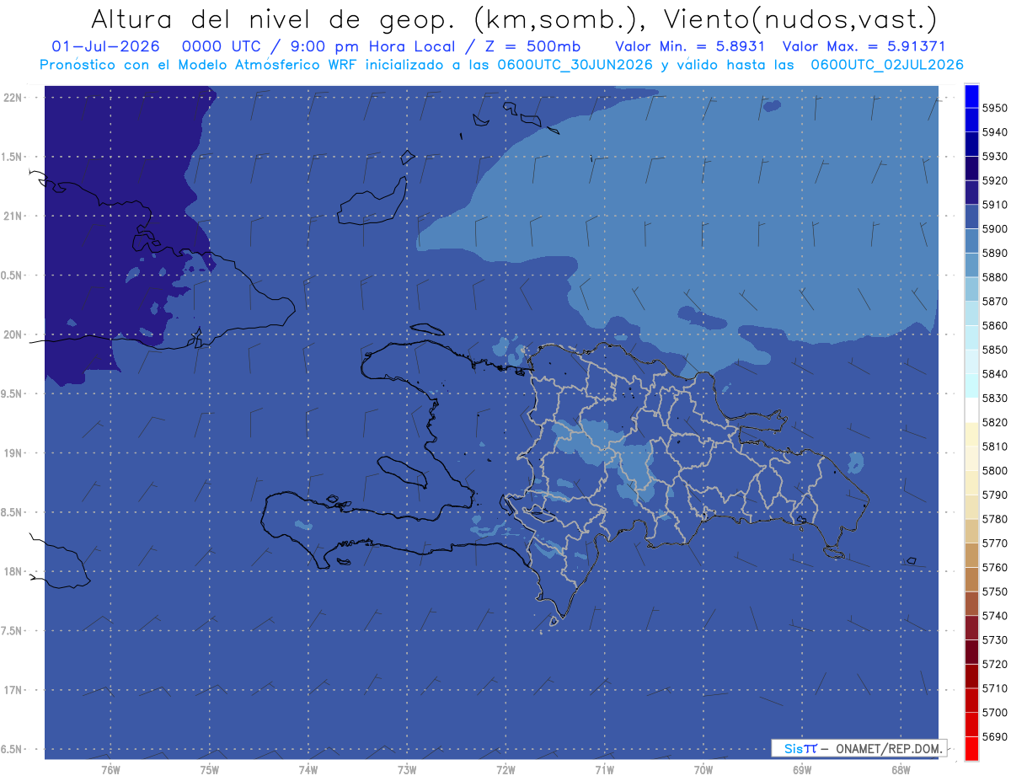Click the 5820 colorbar label
1011x781 pixels.
[x=995, y=422]
